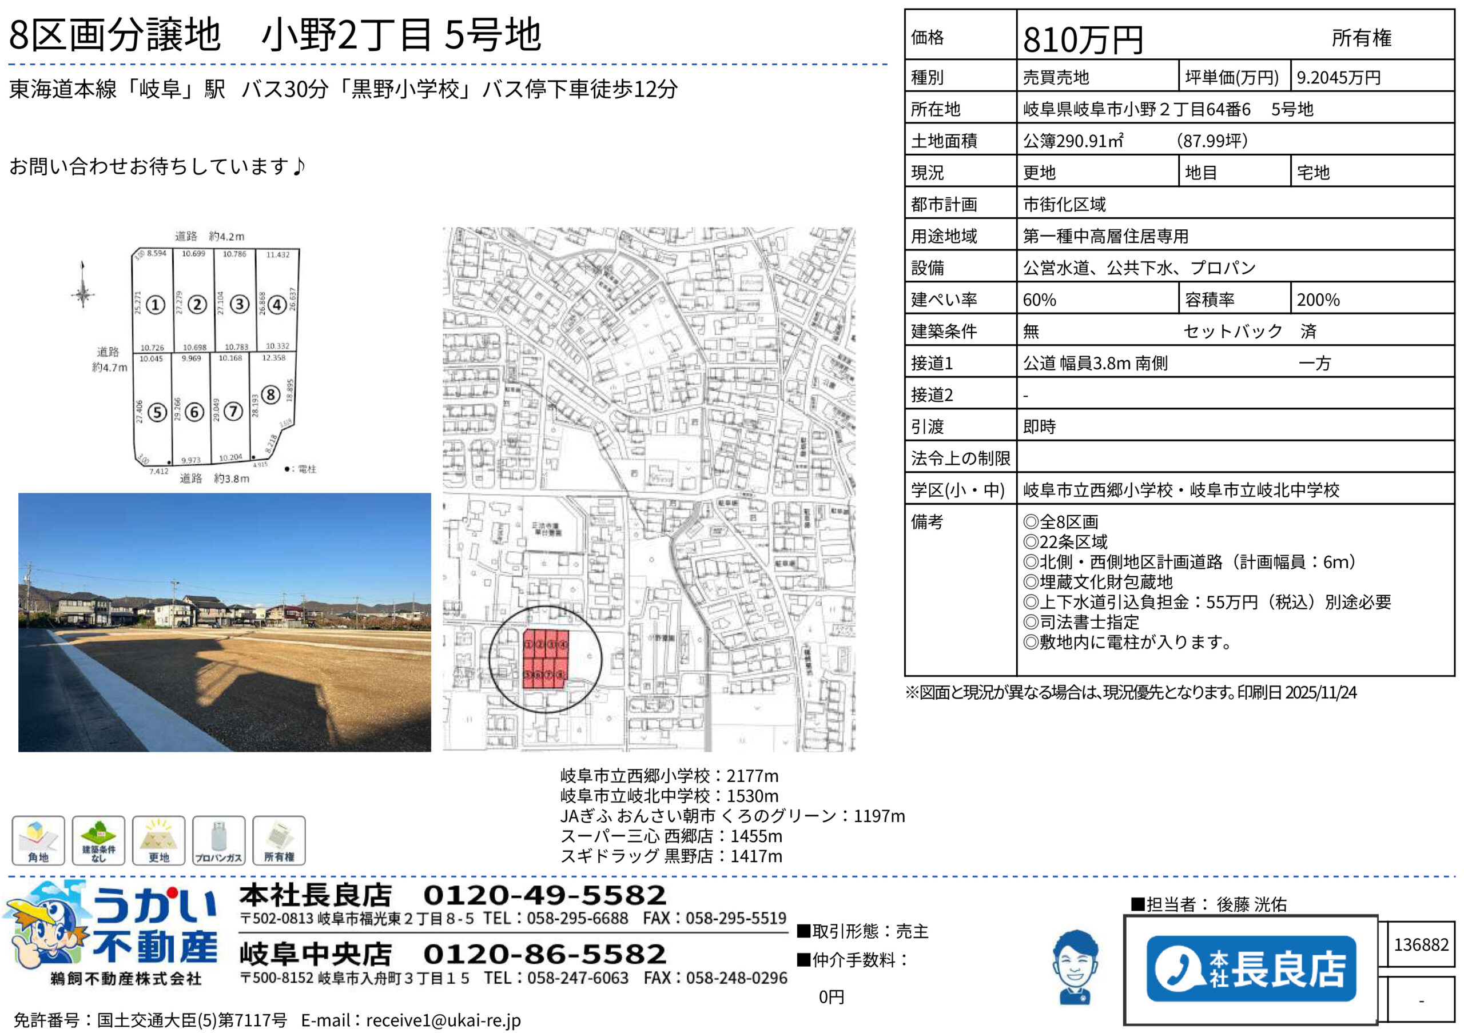Select lot ⑧ in the plot diagram
The image size is (1464, 1033).
(x=270, y=394)
